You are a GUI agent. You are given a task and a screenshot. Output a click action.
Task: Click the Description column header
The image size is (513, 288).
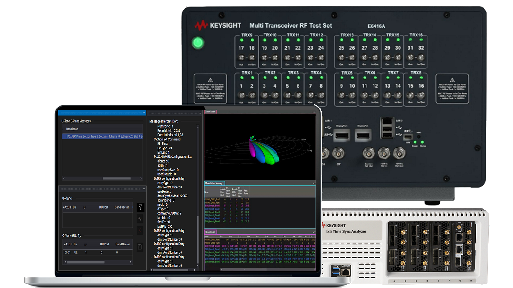point(72,129)
